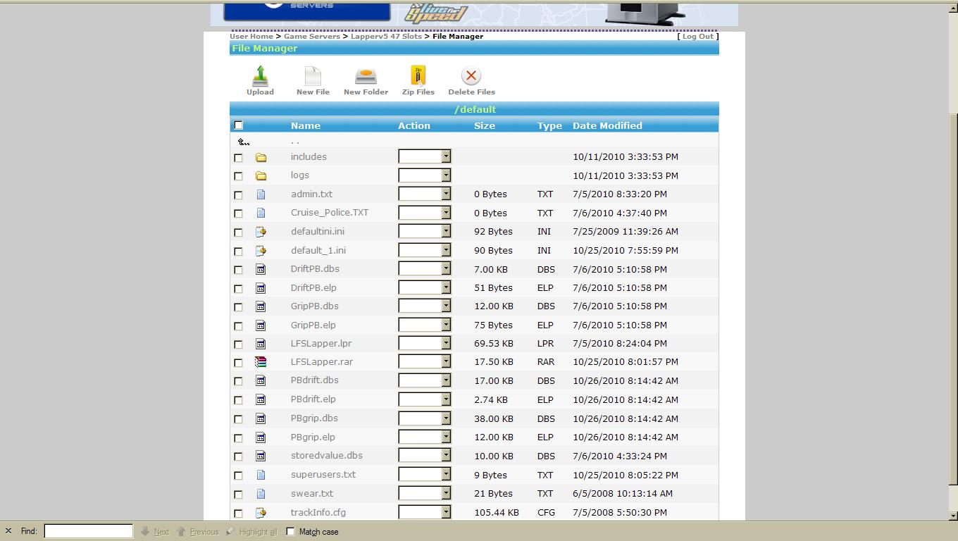Click the Action column header

[x=414, y=125]
